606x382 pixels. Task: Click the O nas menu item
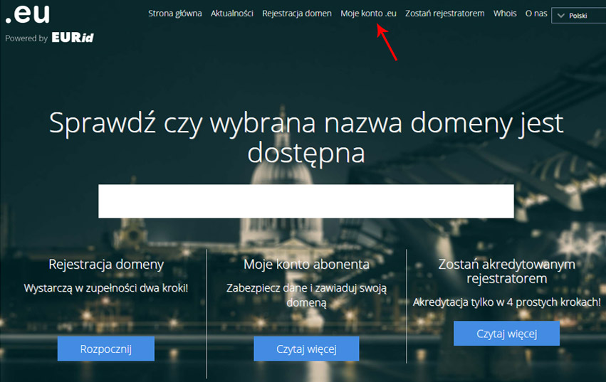pos(536,14)
